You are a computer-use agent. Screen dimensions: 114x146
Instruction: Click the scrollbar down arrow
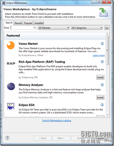coord(107,115)
